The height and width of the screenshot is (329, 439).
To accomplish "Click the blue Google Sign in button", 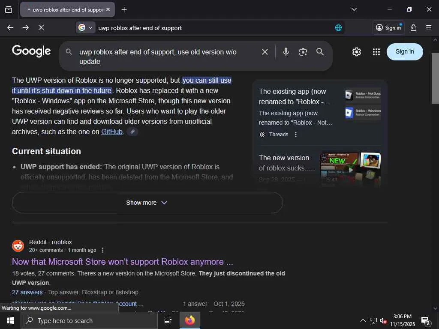I will tap(405, 52).
